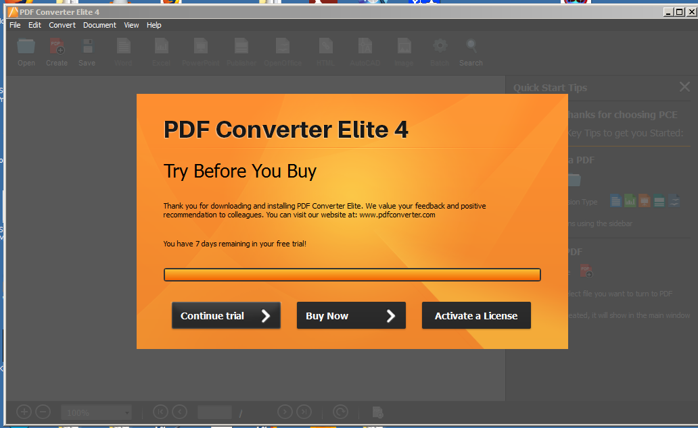
Task: Go to next page arrow icon
Action: [x=285, y=412]
